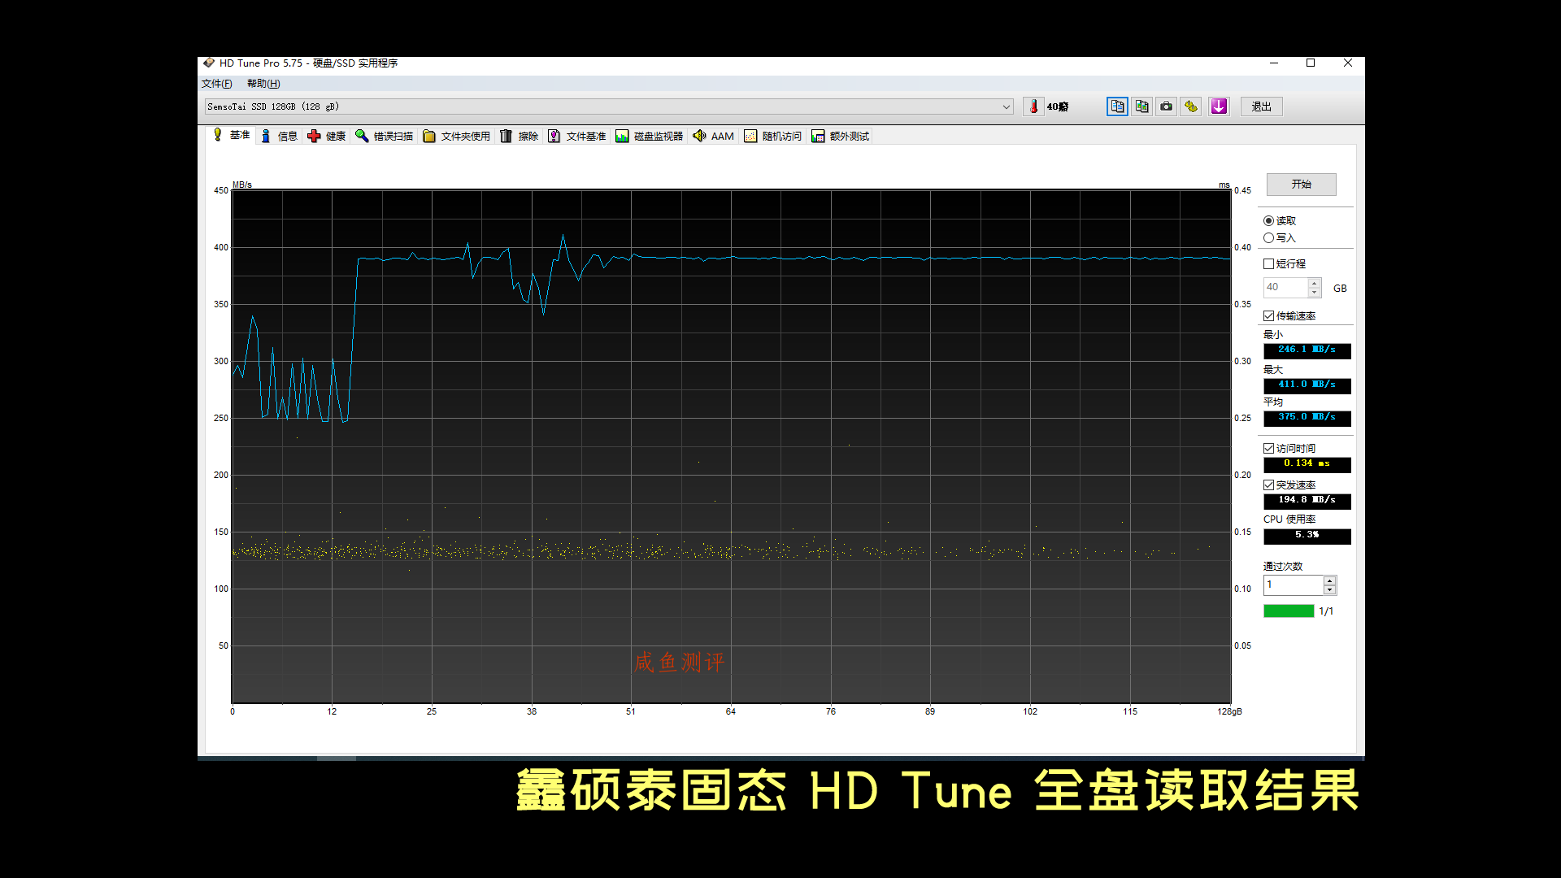Image resolution: width=1561 pixels, height=878 pixels.
Task: Open the 信息 info tab
Action: pyautogui.click(x=279, y=136)
